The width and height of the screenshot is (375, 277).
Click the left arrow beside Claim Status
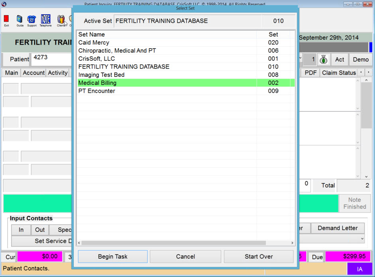(x=361, y=72)
